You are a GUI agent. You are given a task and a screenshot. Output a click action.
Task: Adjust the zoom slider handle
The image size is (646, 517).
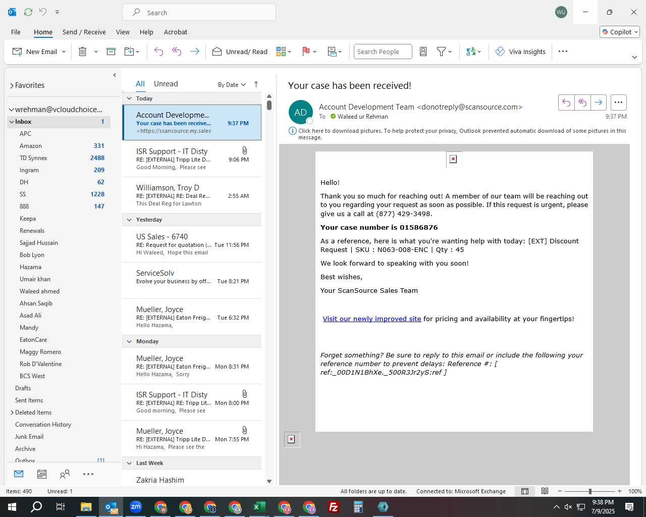pos(590,491)
